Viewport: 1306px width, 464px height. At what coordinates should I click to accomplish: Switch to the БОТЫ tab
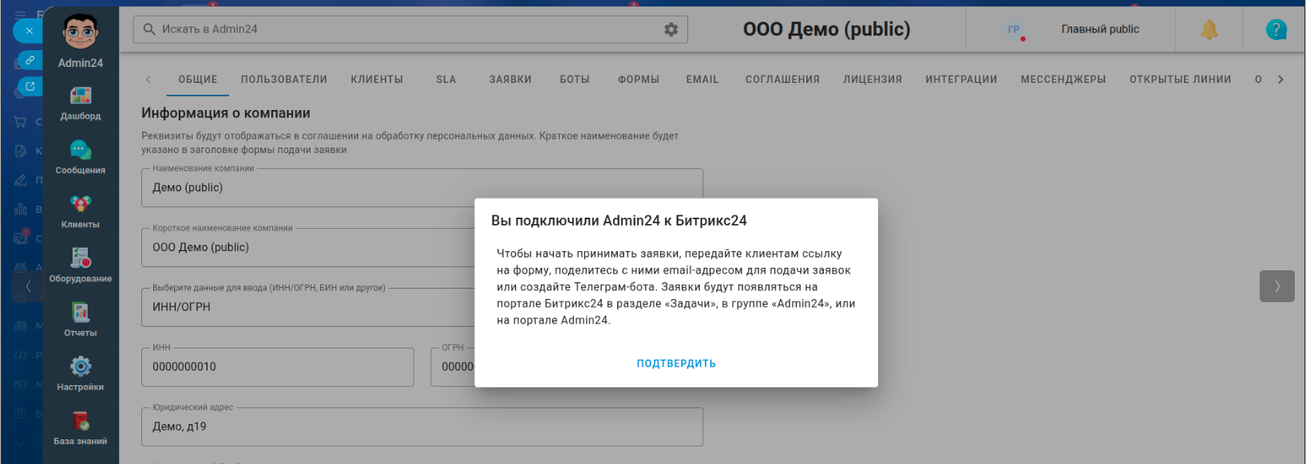[x=575, y=80]
